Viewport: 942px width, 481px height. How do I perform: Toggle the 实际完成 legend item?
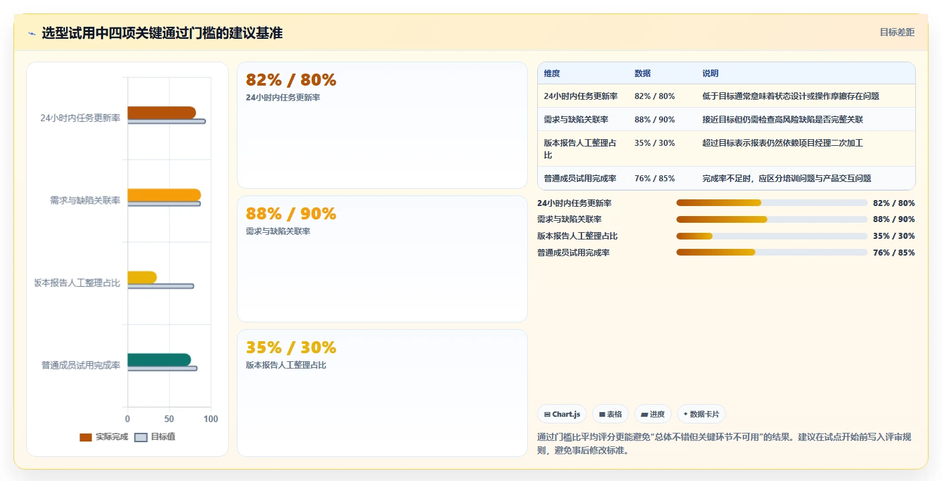click(x=104, y=437)
